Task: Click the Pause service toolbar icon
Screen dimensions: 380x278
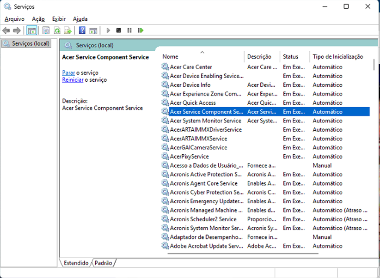Action: click(129, 30)
